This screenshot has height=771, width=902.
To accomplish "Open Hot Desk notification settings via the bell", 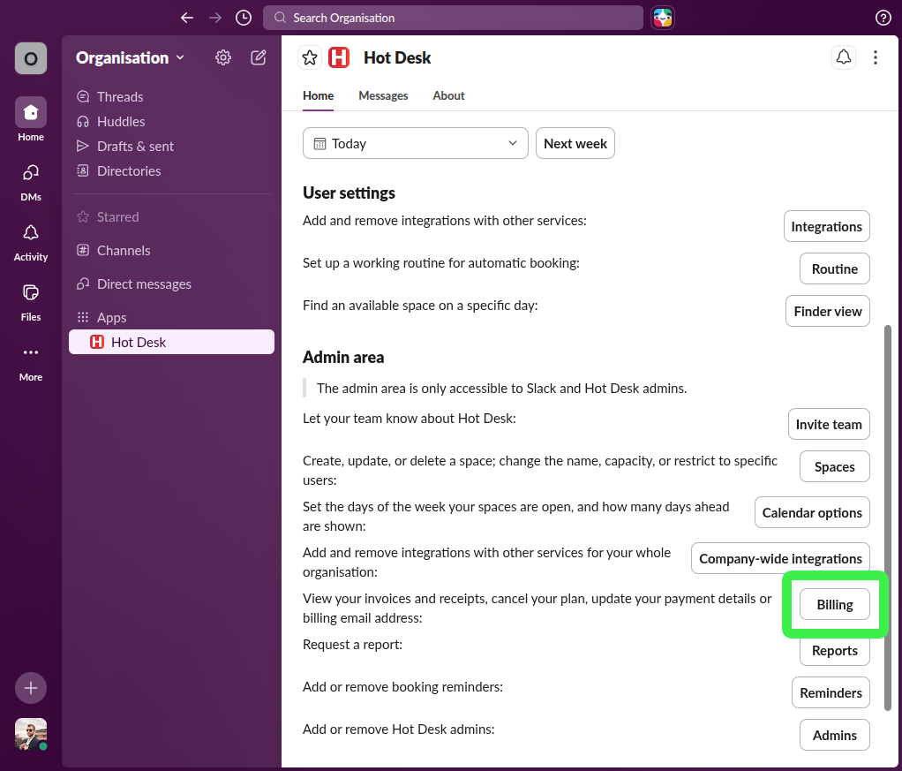I will 843,57.
